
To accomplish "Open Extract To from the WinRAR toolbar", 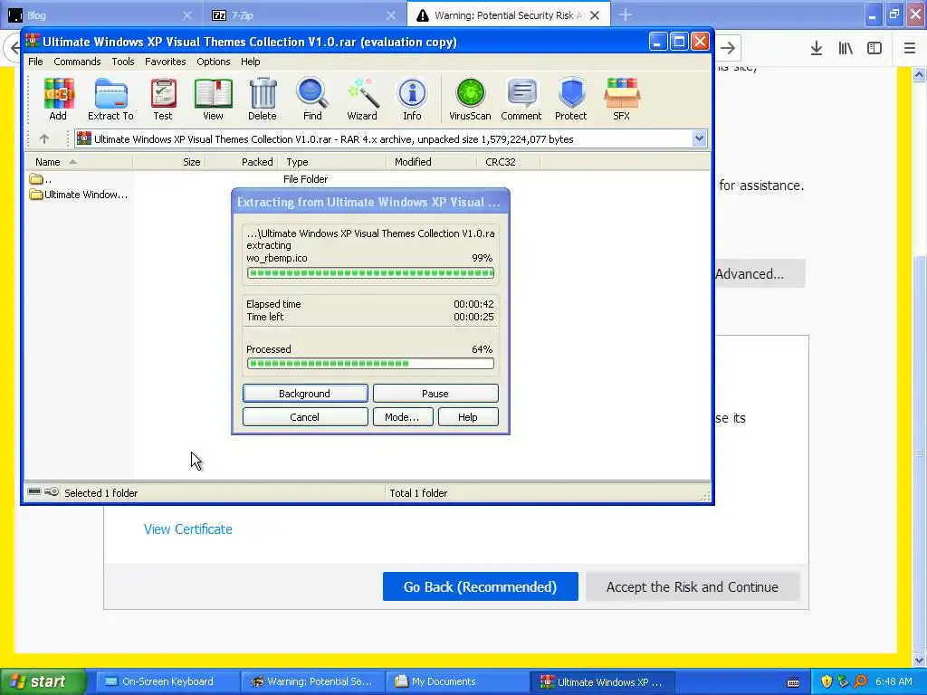I will 110,100.
